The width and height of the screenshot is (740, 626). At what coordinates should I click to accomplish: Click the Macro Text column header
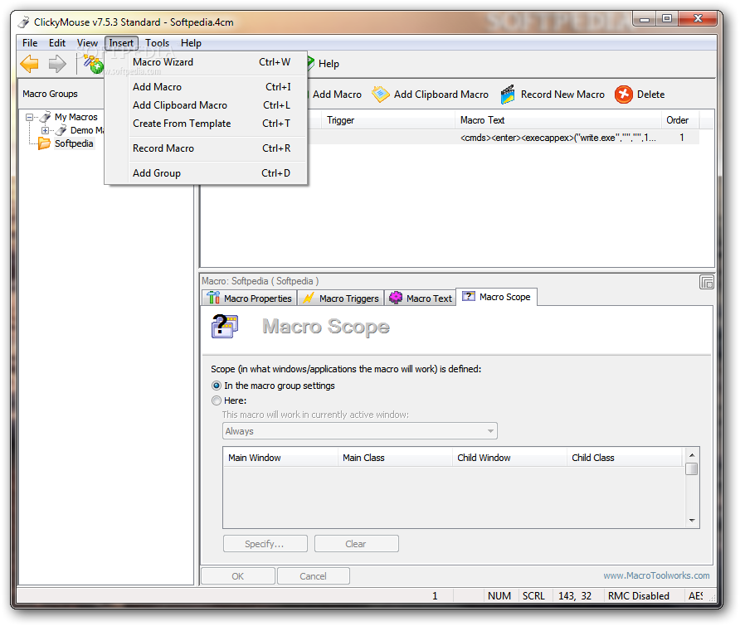click(559, 120)
